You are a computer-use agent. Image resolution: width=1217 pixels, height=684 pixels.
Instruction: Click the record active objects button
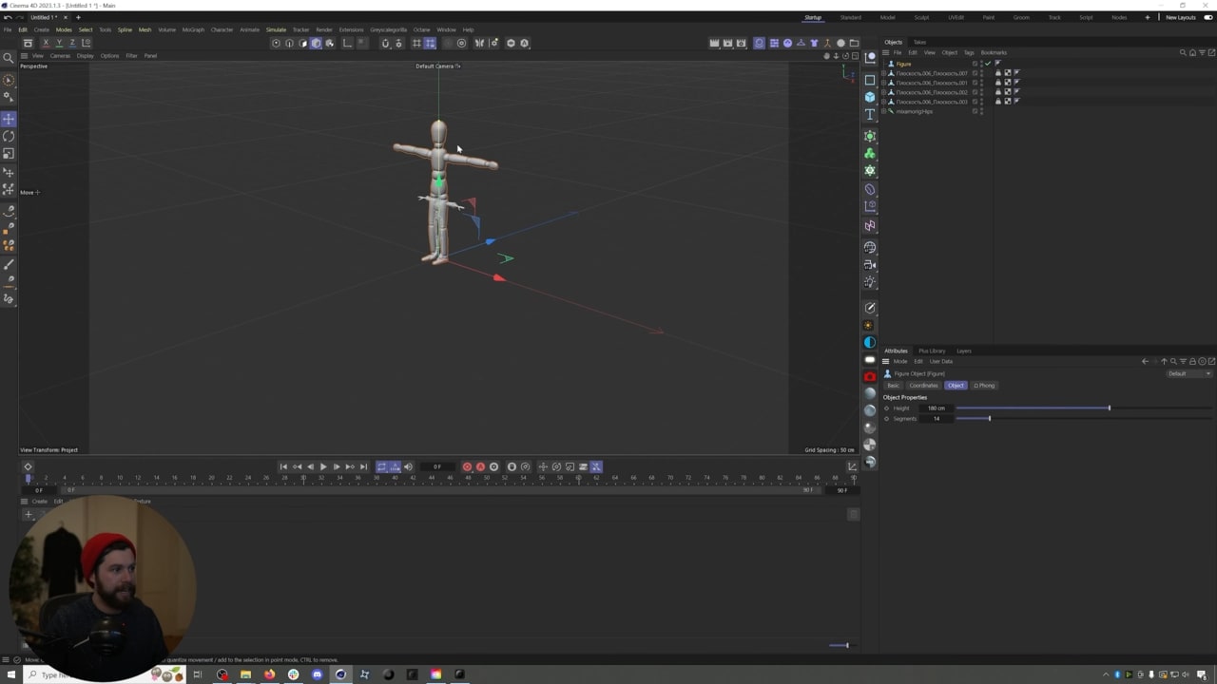coord(467,466)
